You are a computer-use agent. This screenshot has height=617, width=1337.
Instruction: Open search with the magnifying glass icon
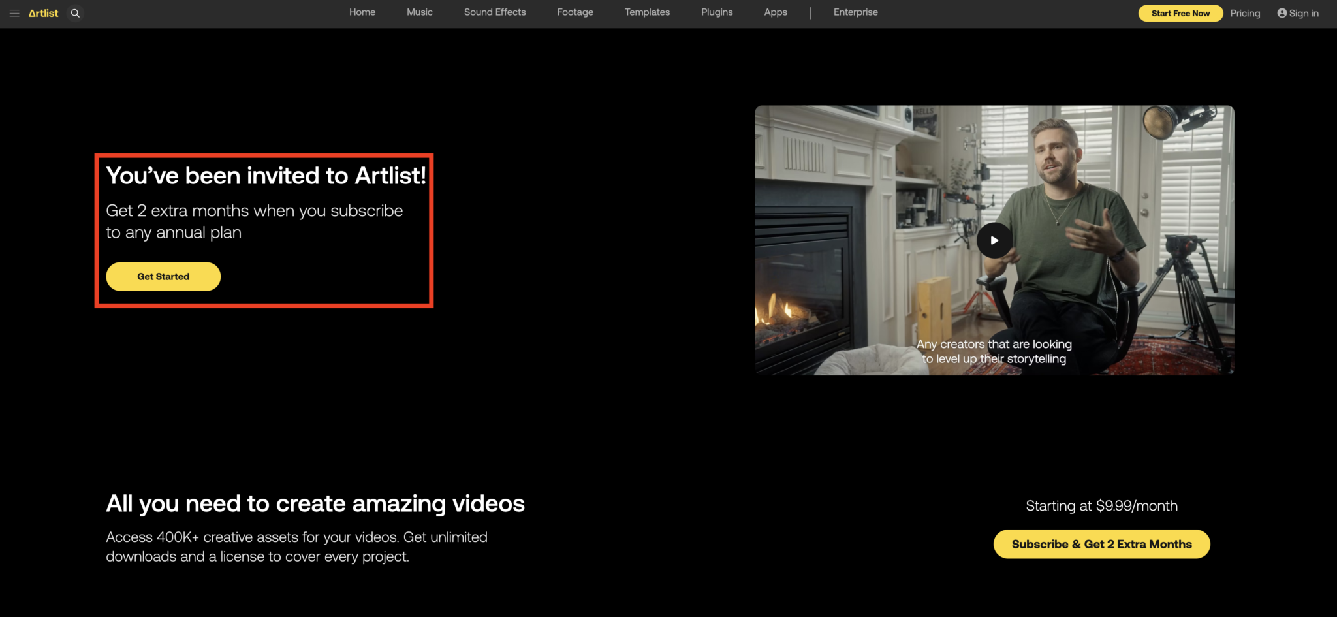pos(75,13)
